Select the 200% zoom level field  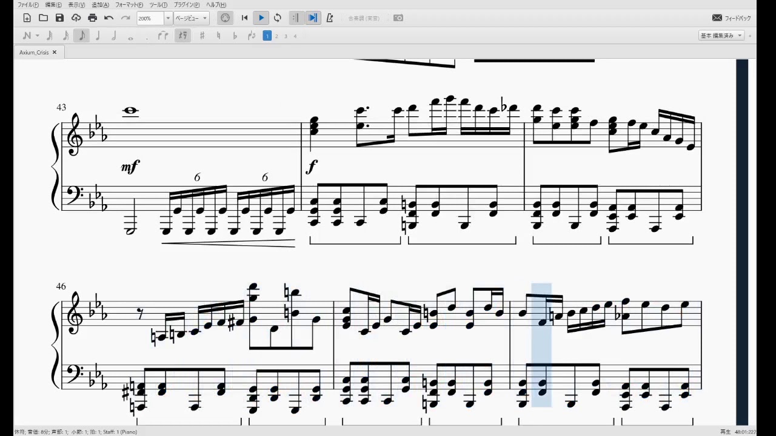point(150,18)
